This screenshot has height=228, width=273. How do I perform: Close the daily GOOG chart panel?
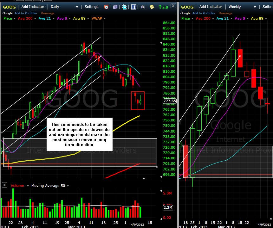click(173, 6)
